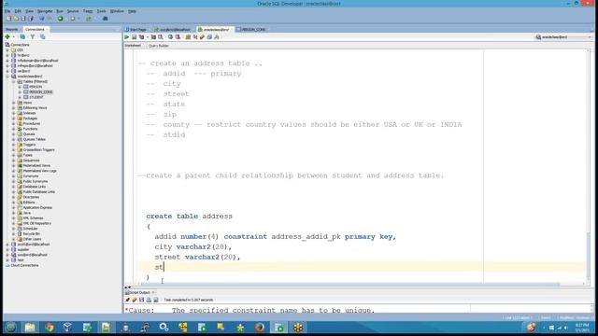This screenshot has width=598, height=336.
Task: Open File Explorer from the taskbar
Action: point(30,327)
